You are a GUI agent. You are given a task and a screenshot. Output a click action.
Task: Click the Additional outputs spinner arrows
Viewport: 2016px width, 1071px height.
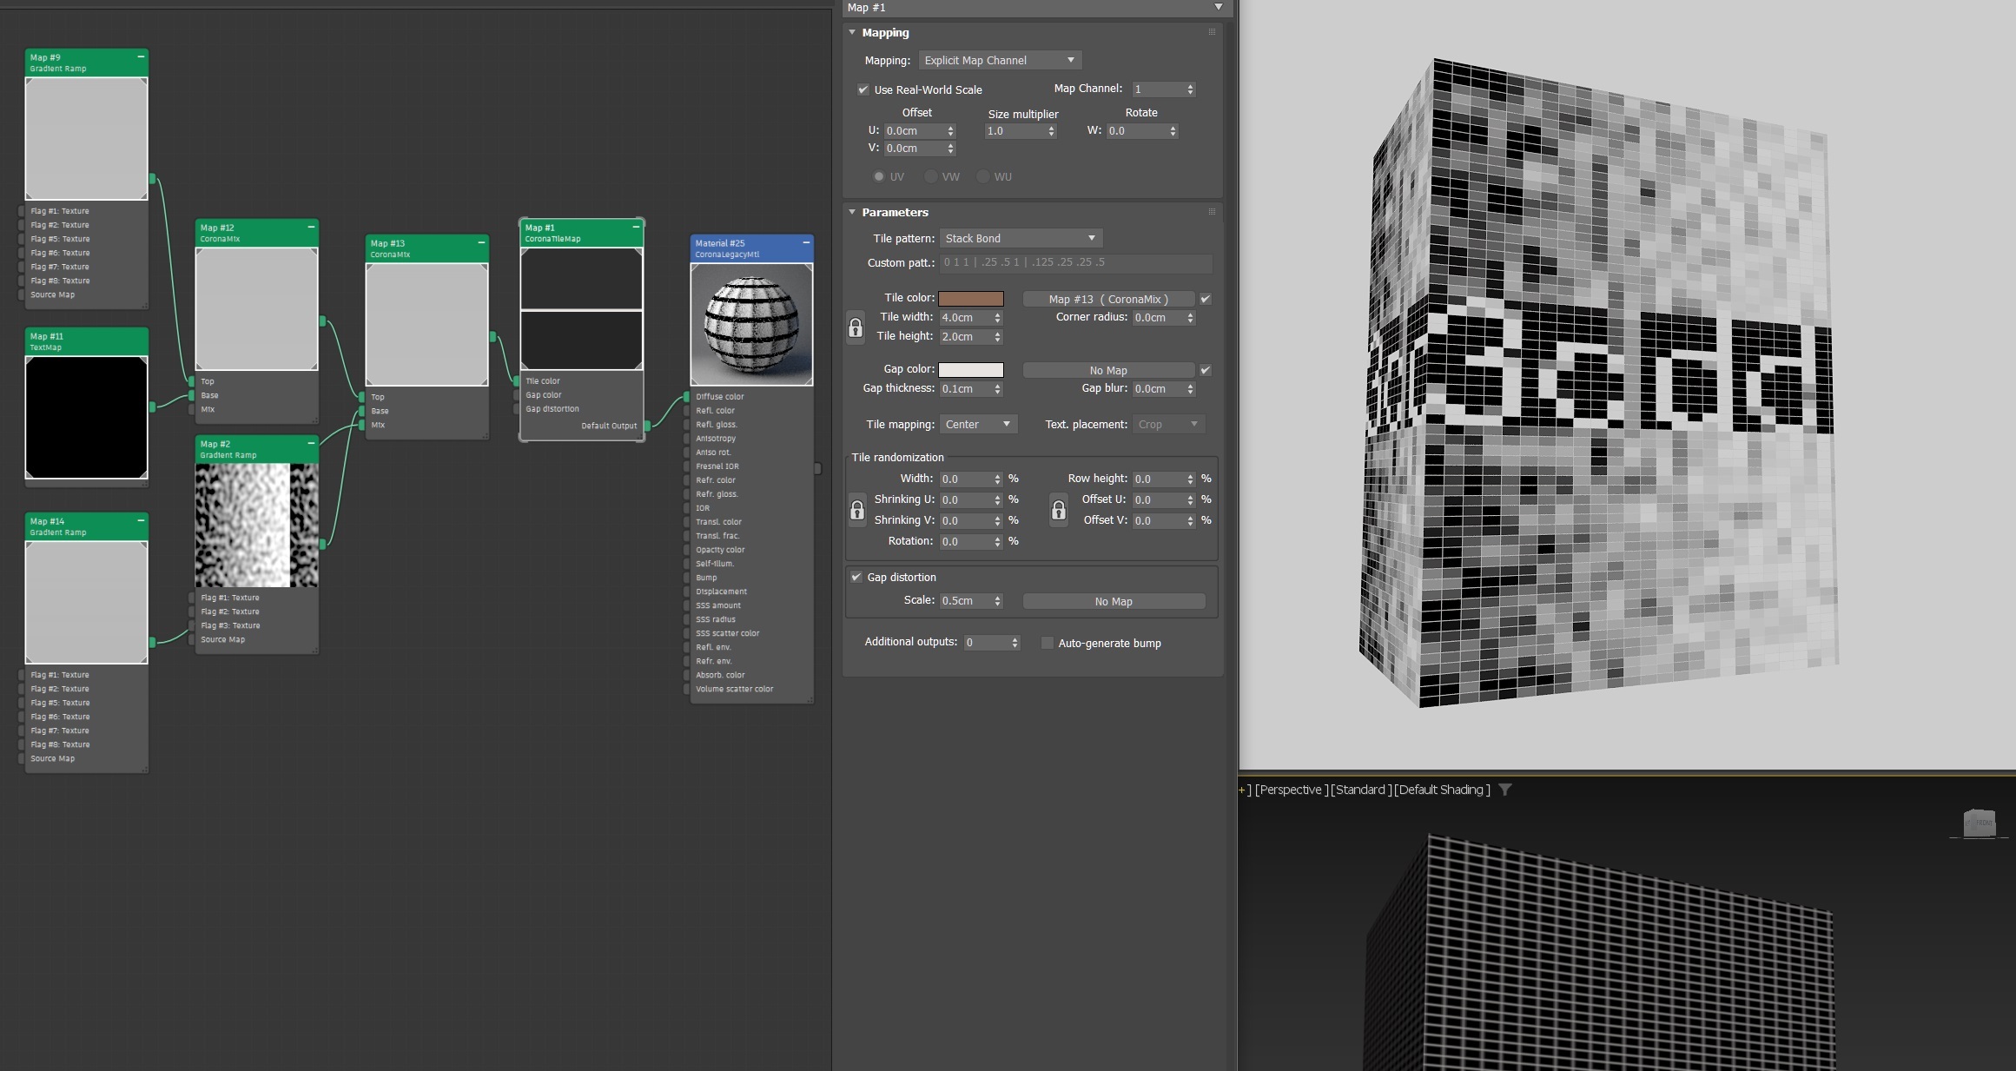pyautogui.click(x=1015, y=643)
